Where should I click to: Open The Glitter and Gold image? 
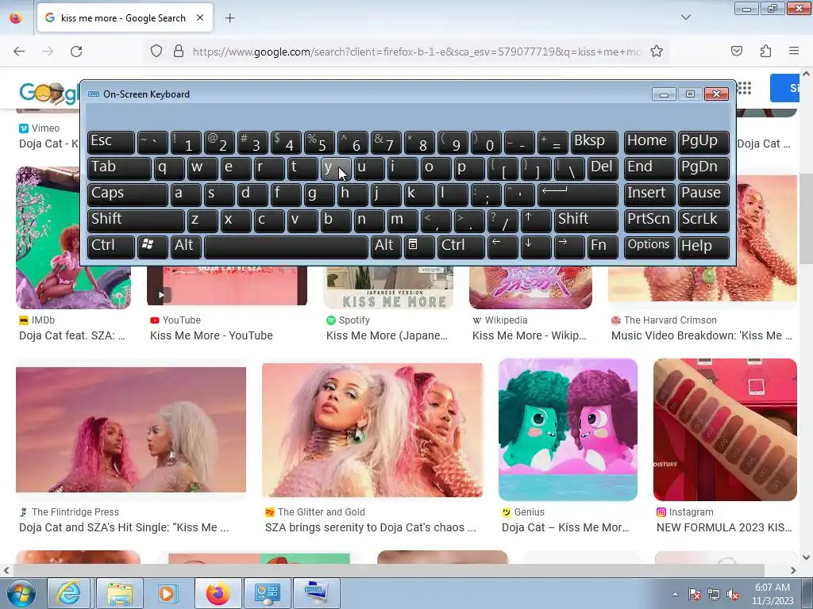pos(372,430)
